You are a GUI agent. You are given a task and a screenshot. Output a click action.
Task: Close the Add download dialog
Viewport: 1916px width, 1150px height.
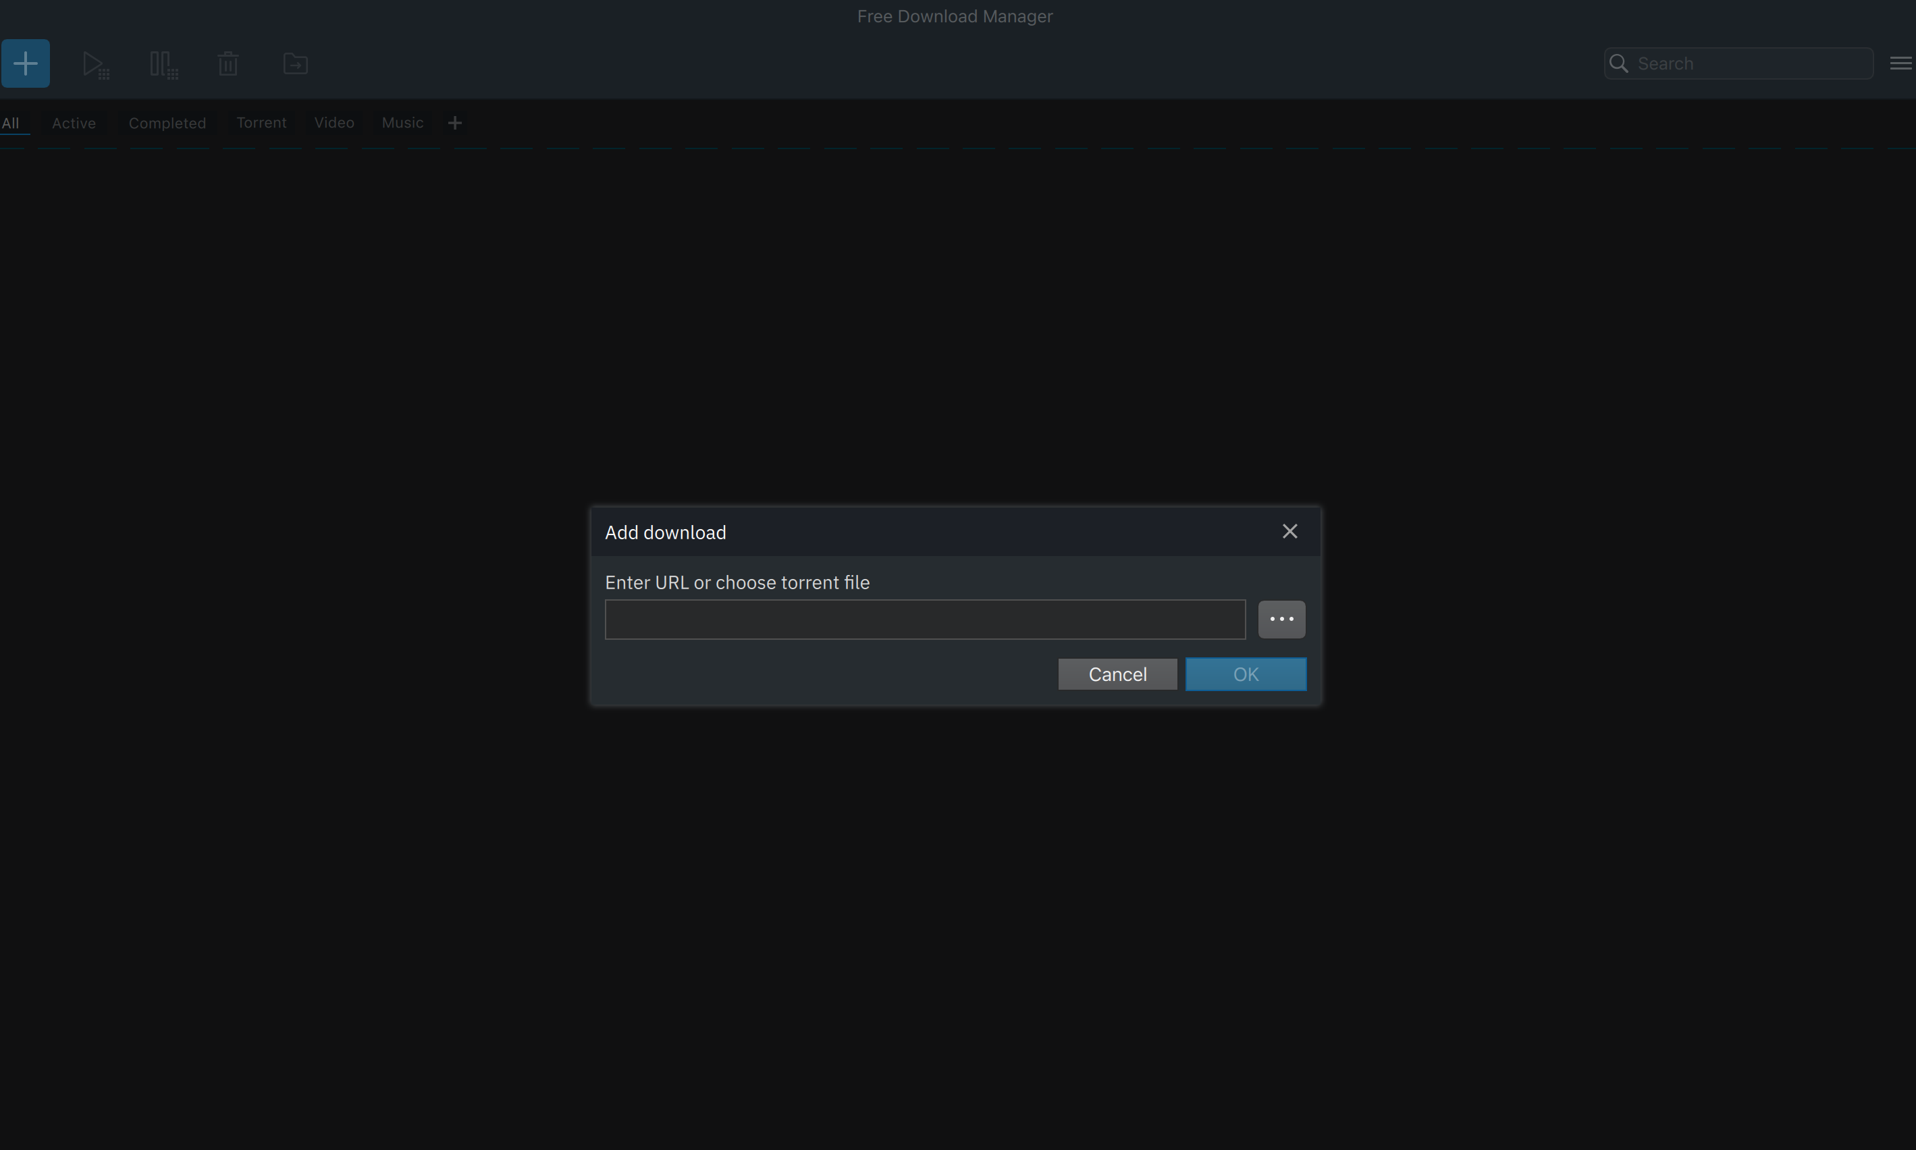click(x=1289, y=532)
